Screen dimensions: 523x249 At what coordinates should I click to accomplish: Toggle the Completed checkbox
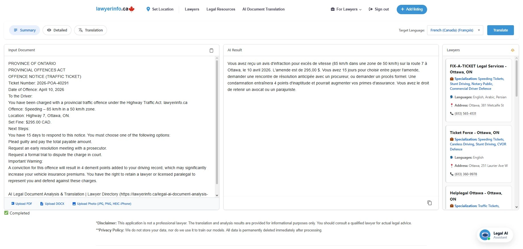(6, 213)
